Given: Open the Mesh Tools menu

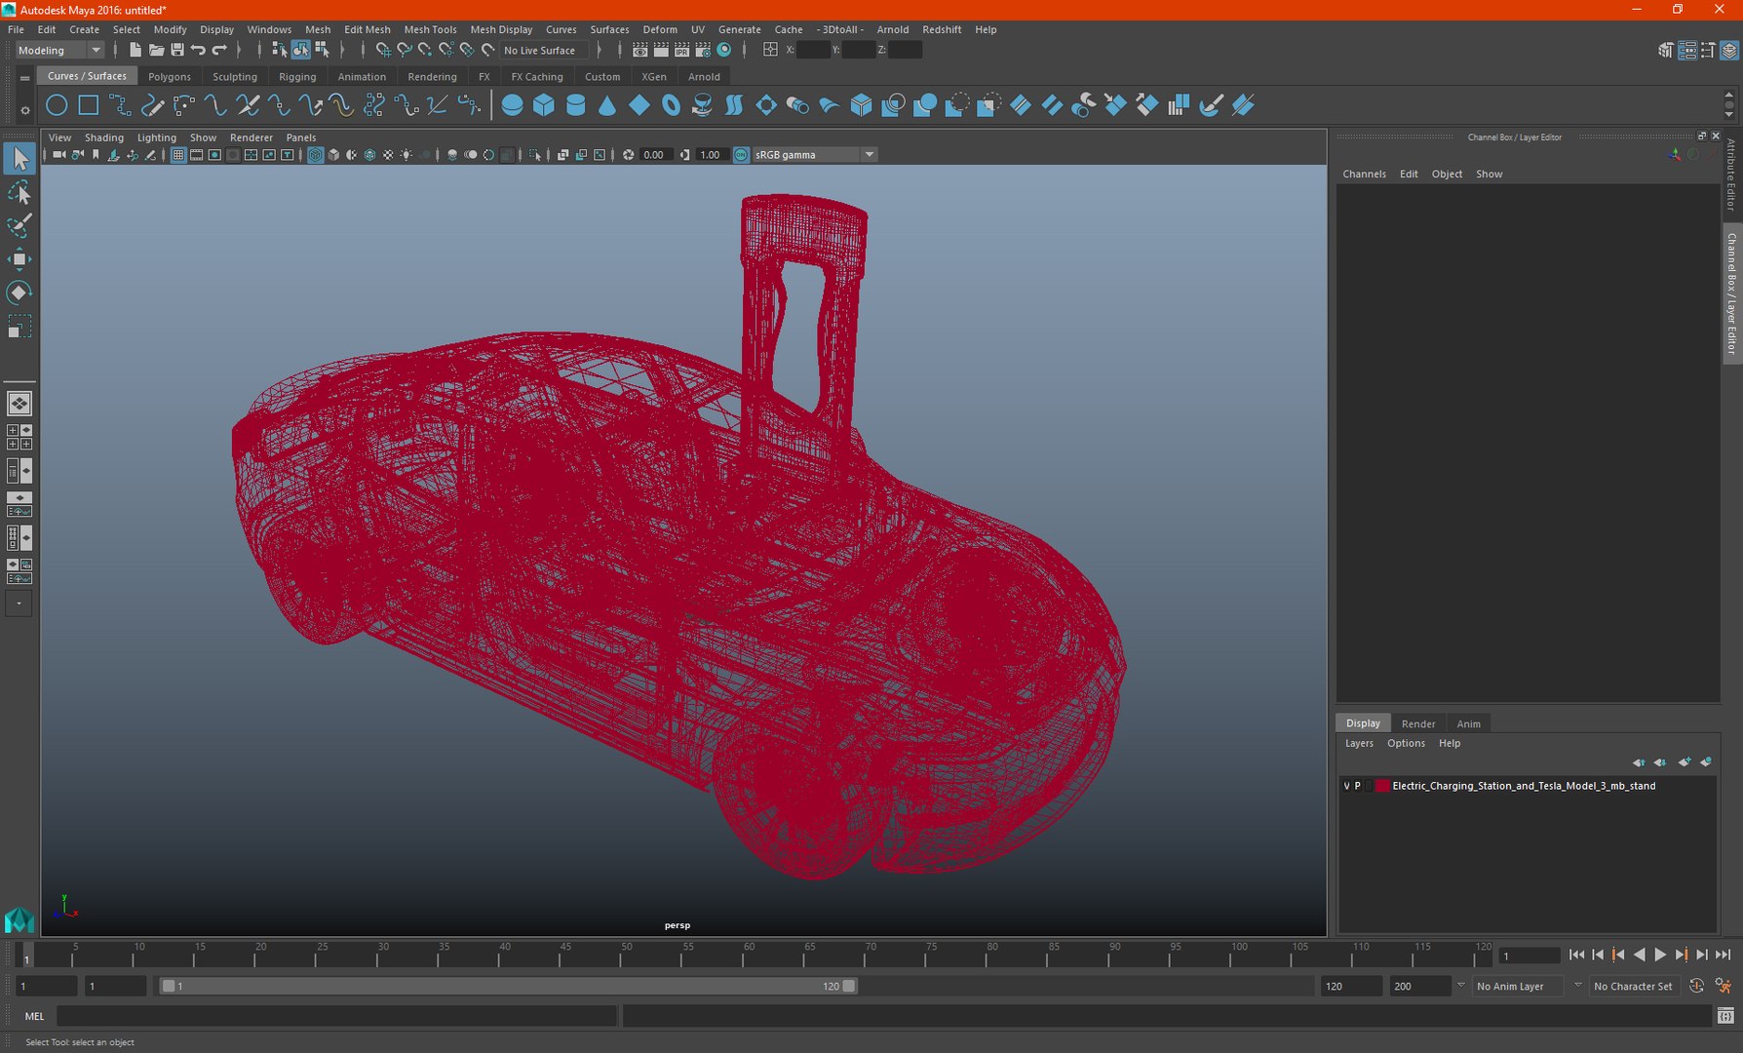Looking at the screenshot, I should pyautogui.click(x=430, y=29).
